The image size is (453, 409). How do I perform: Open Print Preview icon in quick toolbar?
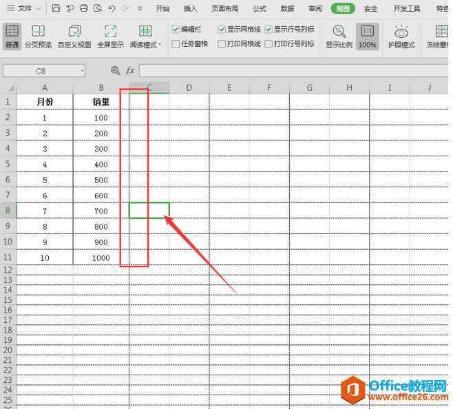tap(98, 8)
